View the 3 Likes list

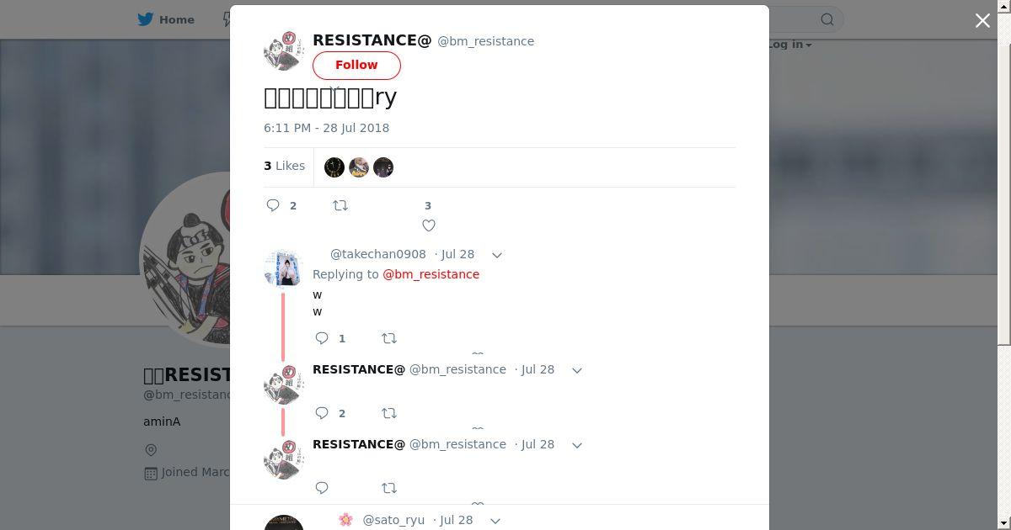coord(285,166)
